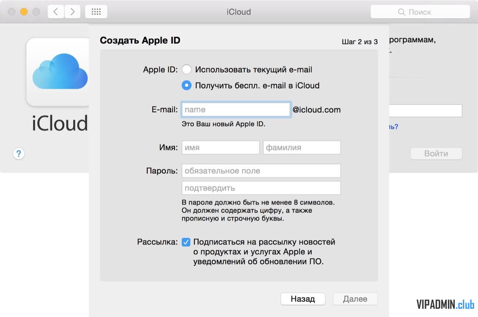Click the 'Поиск' search field

pos(420,12)
